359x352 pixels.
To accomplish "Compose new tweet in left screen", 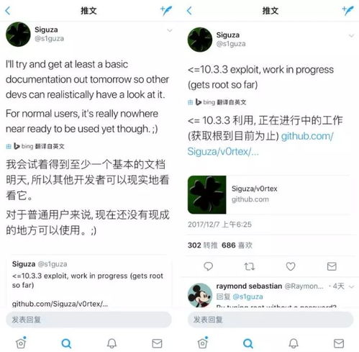I will tap(166, 11).
